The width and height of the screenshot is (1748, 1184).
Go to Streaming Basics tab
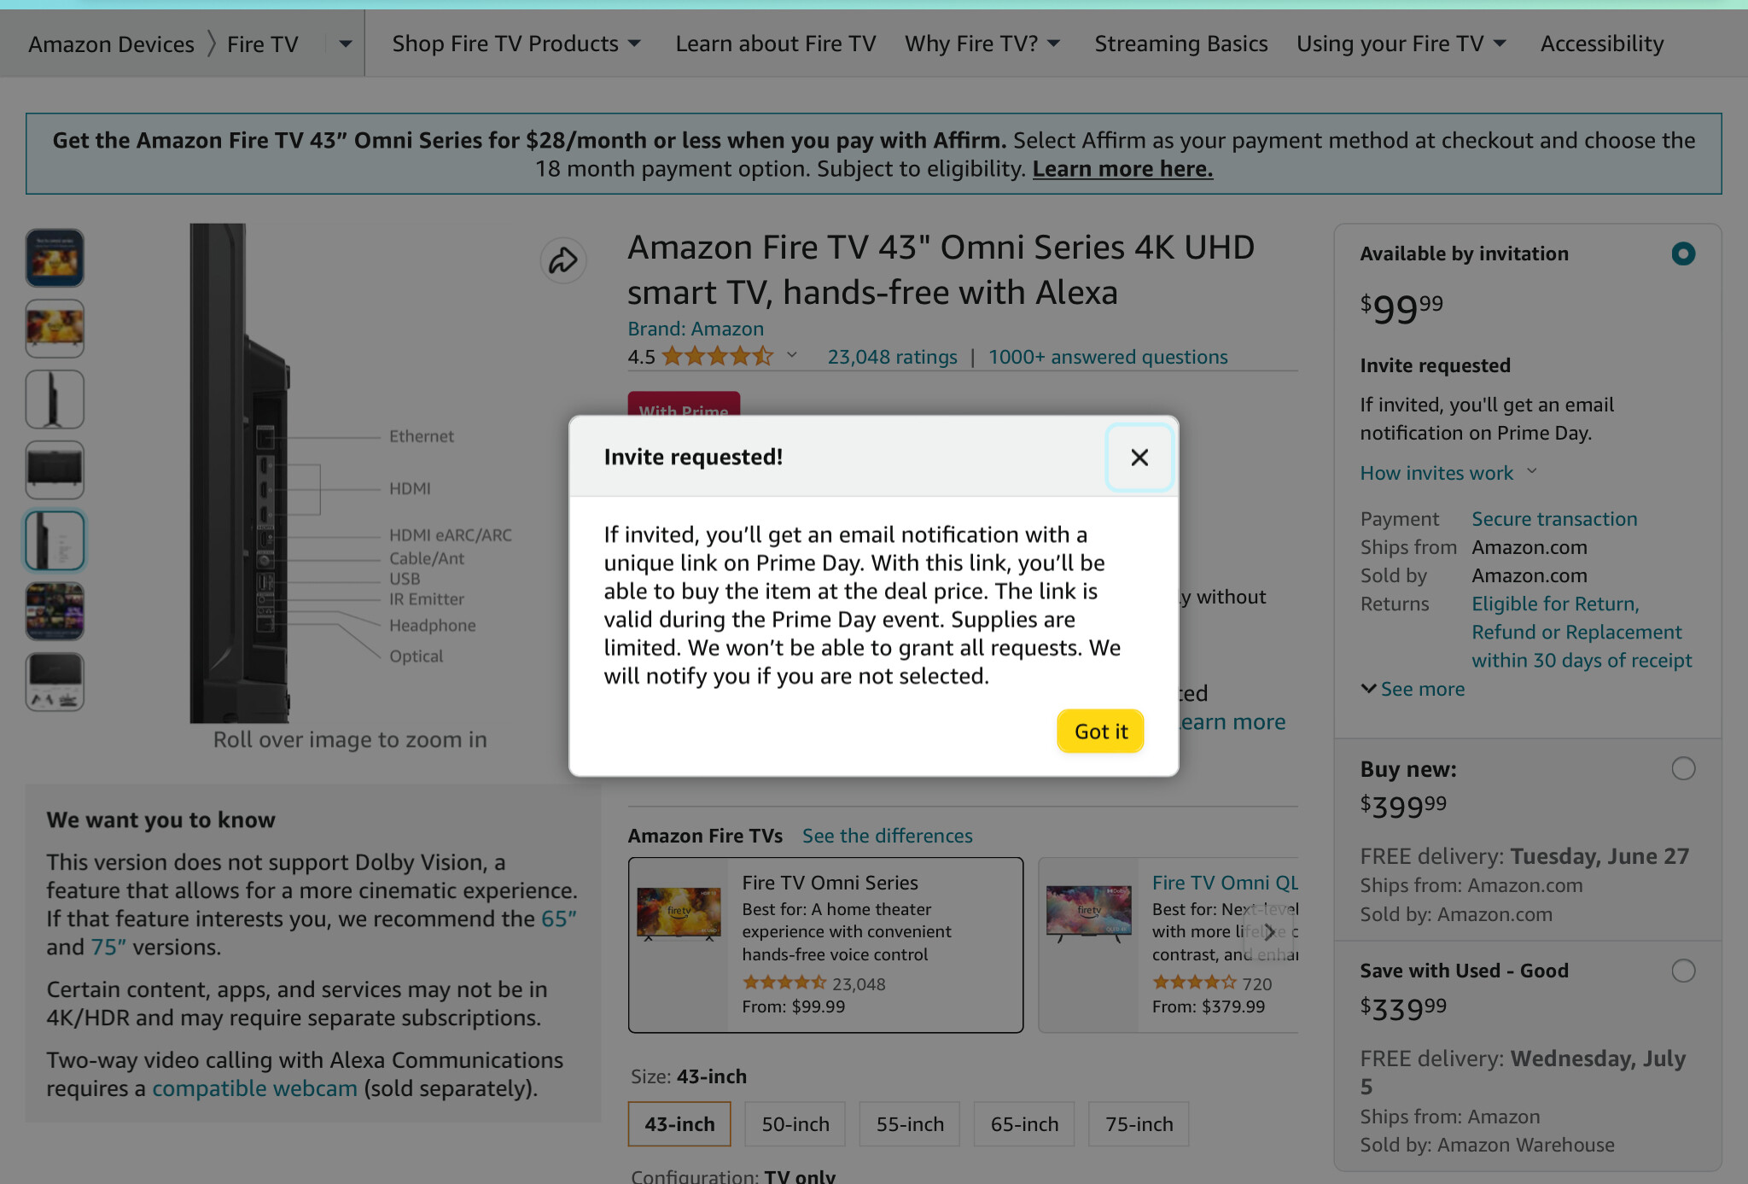click(x=1181, y=44)
